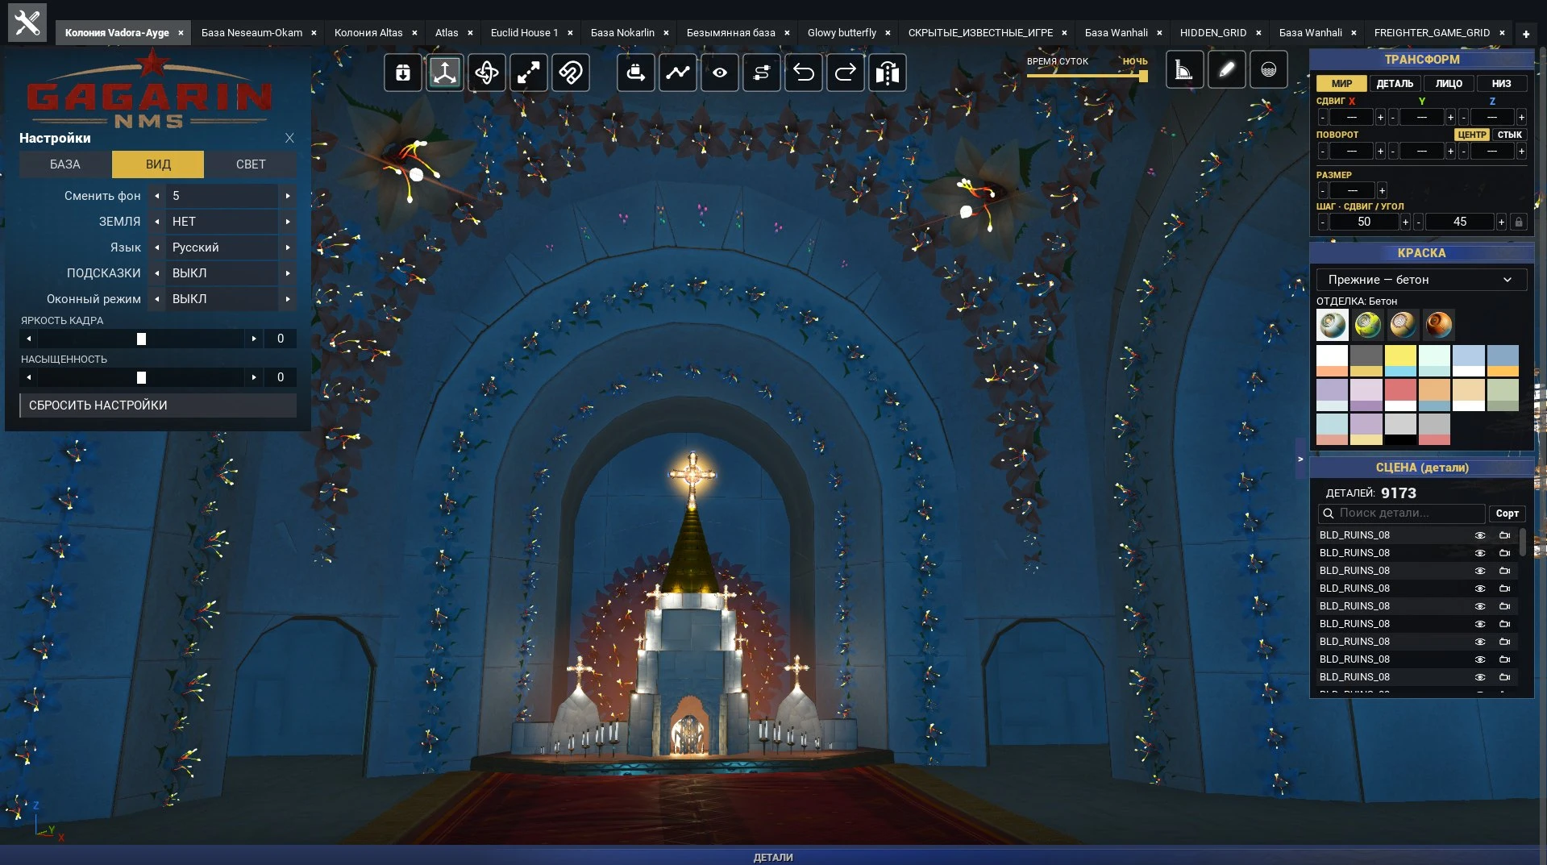Pick the yellow paint color swatch
The image size is (1547, 865).
pos(1400,356)
